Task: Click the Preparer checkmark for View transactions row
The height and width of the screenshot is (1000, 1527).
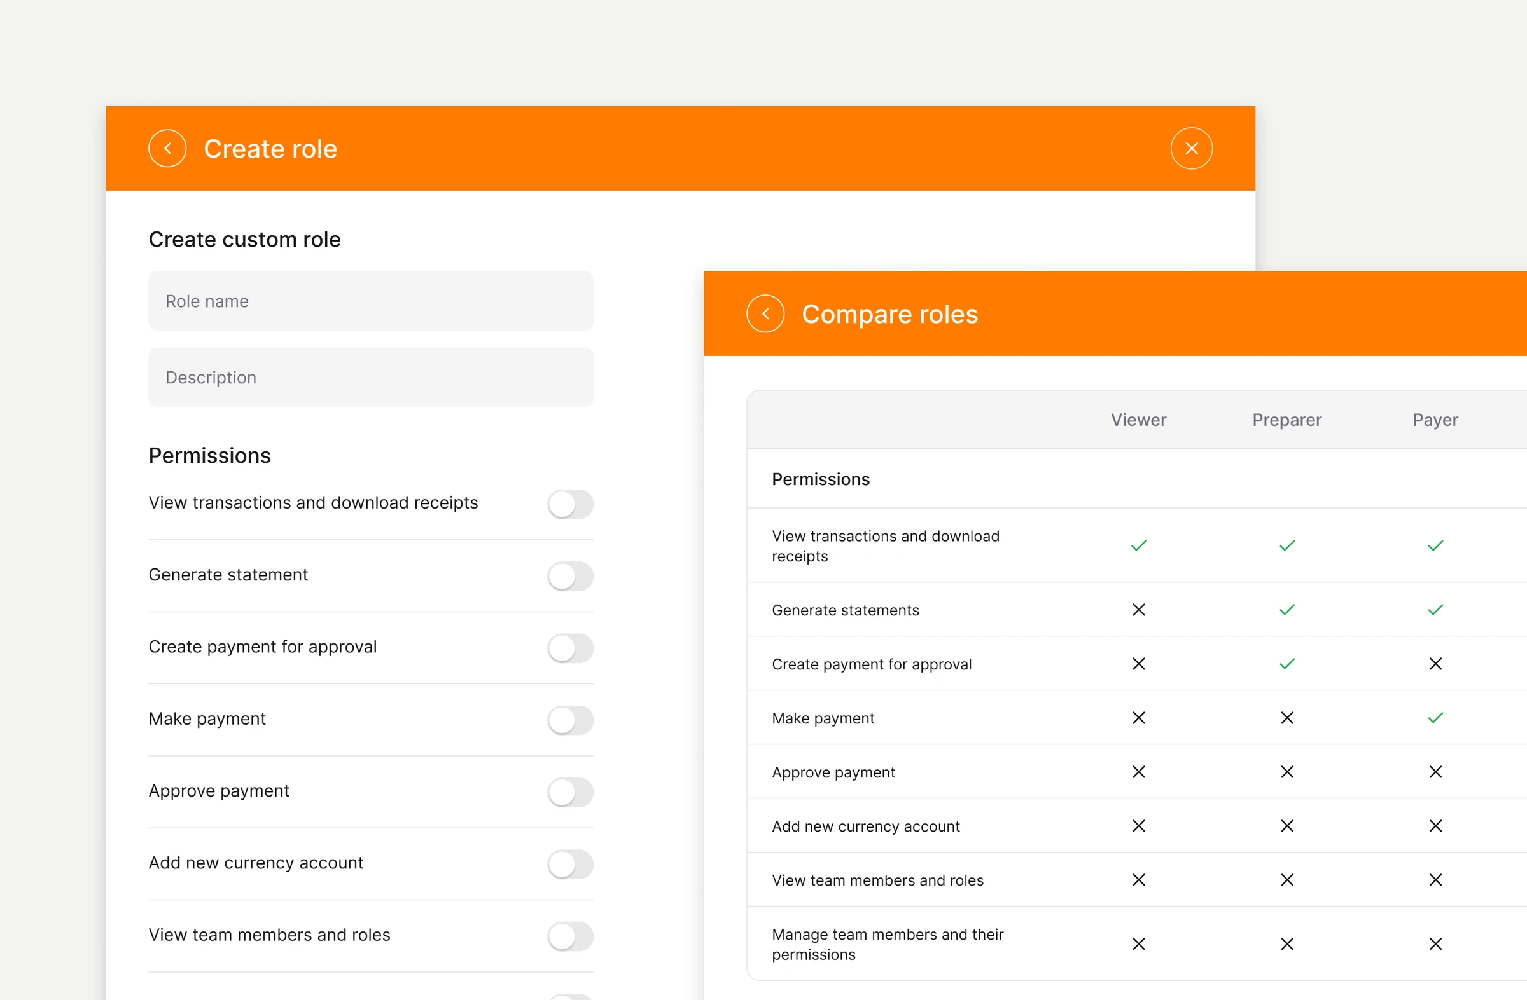Action: point(1287,546)
